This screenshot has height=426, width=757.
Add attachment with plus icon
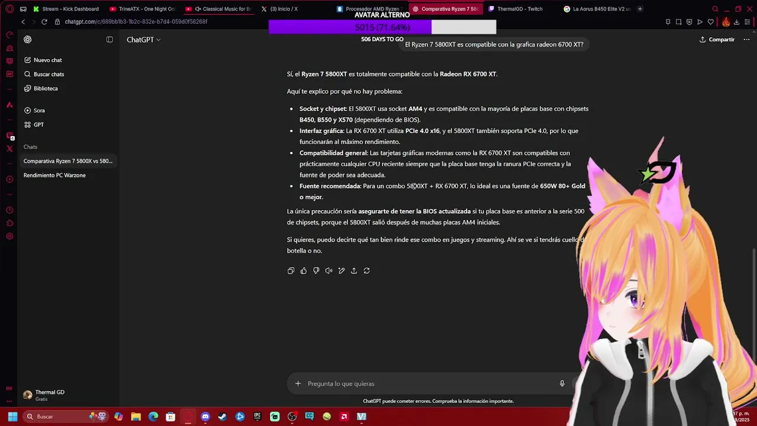(298, 383)
